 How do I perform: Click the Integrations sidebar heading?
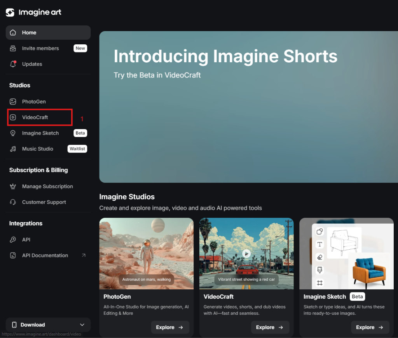tap(26, 224)
